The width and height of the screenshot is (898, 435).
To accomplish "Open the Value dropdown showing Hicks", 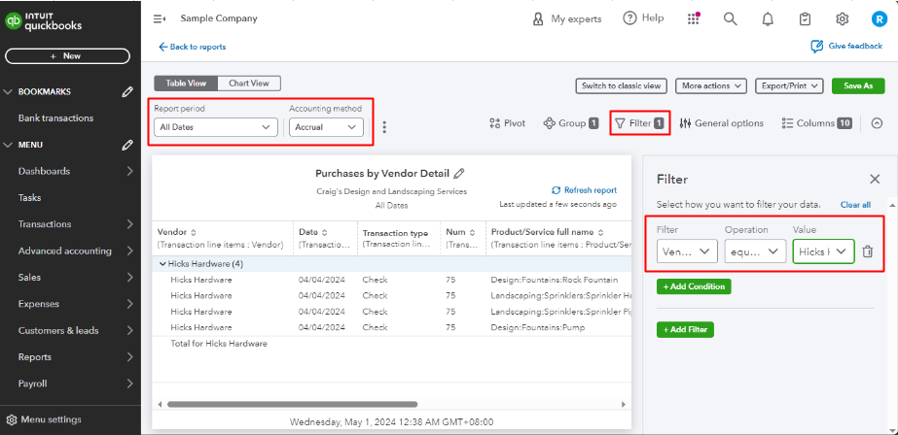I will (x=823, y=251).
